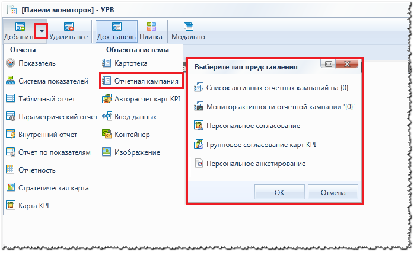Select the Список активных отчетных кампаний icon
The width and height of the screenshot is (417, 255).
click(x=199, y=87)
